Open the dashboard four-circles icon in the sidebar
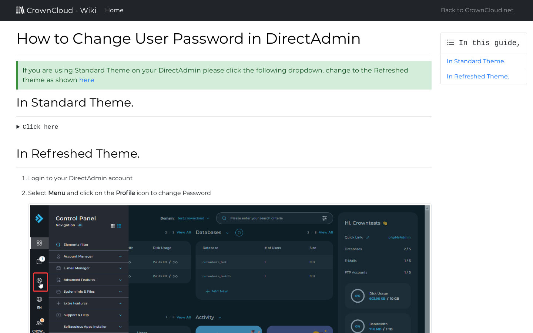The width and height of the screenshot is (533, 333). coord(39,243)
